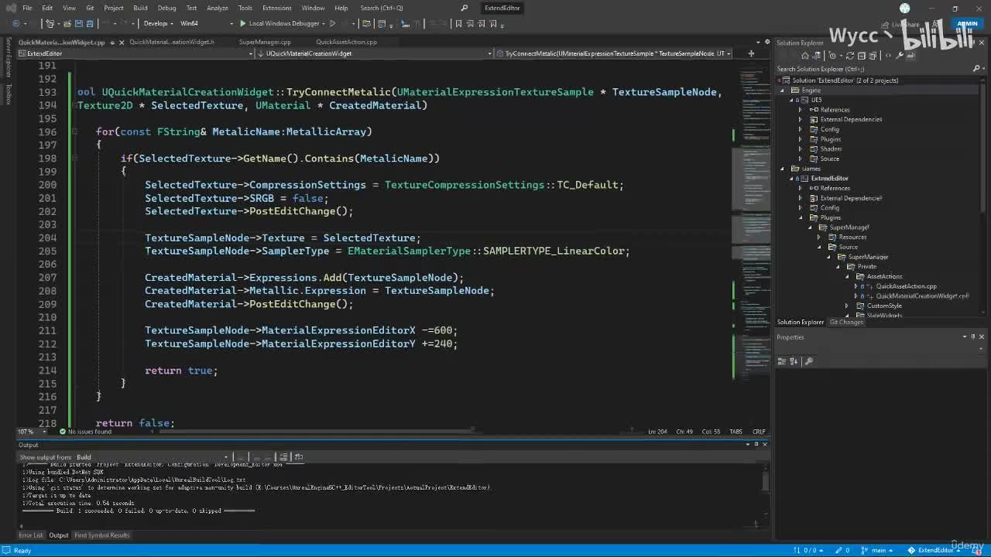Viewport: 991px width, 557px height.
Task: Select QuickAssetAction.cpp in Solution Explorer
Action: coord(906,286)
